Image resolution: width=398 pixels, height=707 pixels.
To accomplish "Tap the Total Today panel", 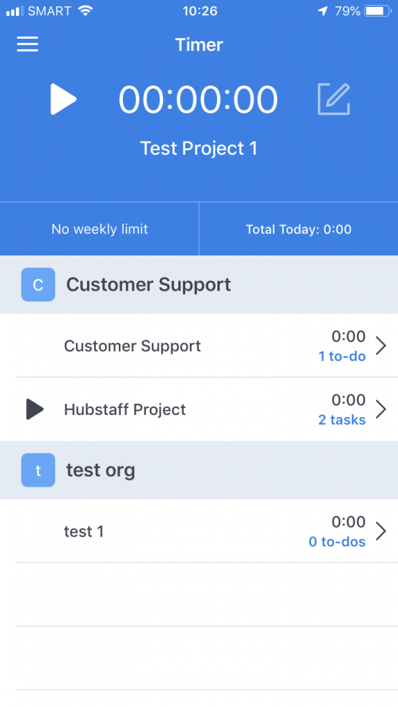I will [298, 229].
